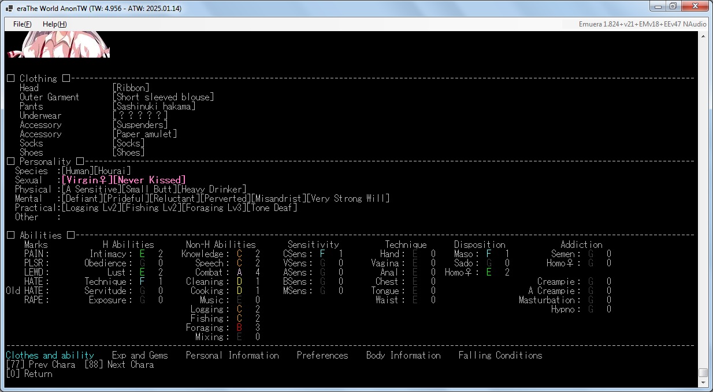Open the Help menu
Viewport: 713px width, 392px height.
click(54, 24)
